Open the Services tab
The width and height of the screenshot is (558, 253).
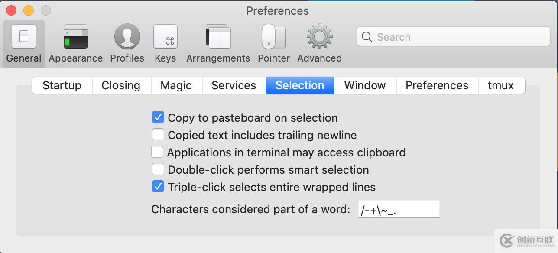234,85
